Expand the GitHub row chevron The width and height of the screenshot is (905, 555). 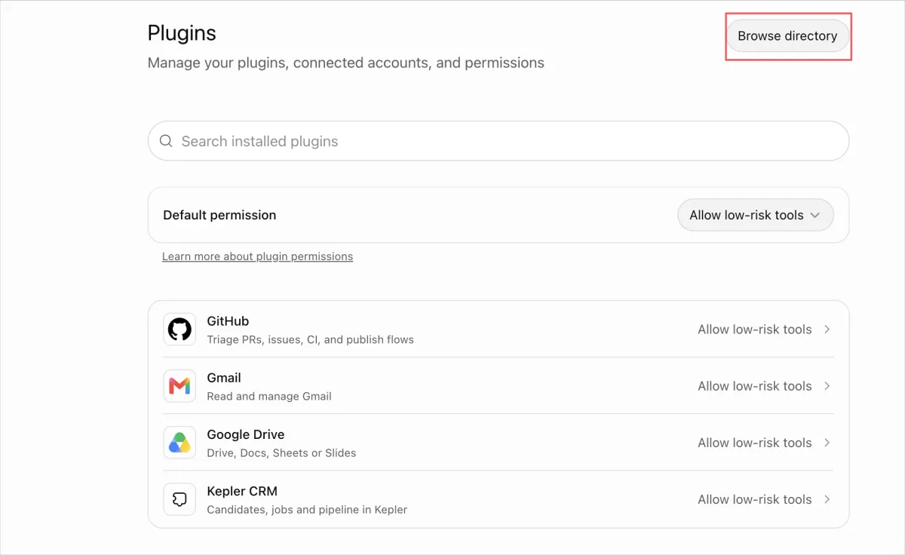point(827,330)
